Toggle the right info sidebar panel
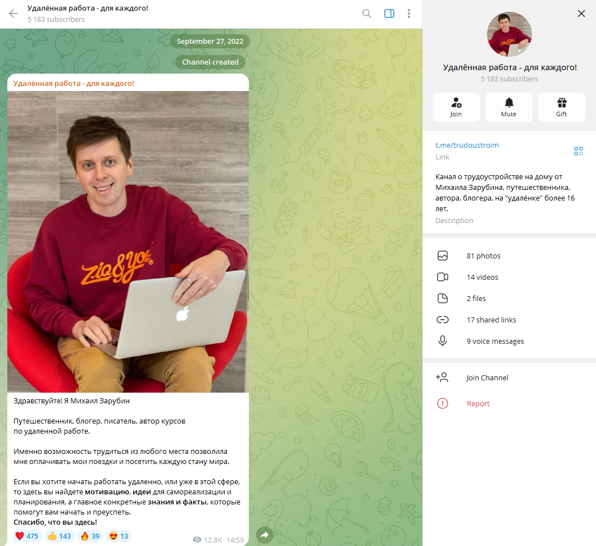 [x=389, y=13]
